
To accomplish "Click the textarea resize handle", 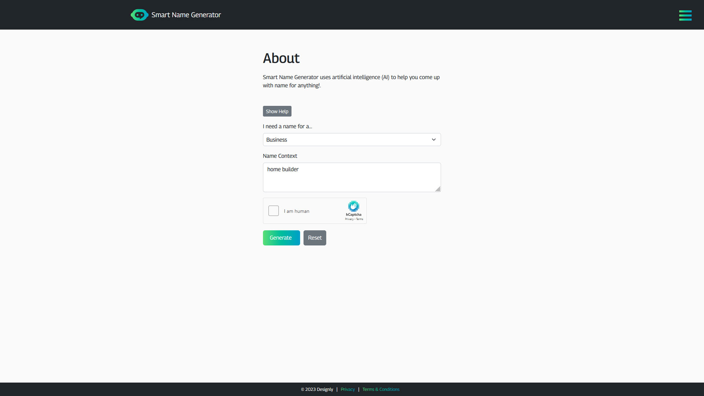I will point(439,189).
